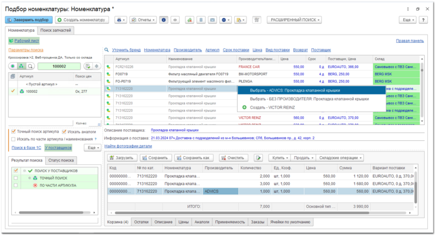436x236 pixels.
Task: Click the card icon next to calculator
Action: point(212,20)
